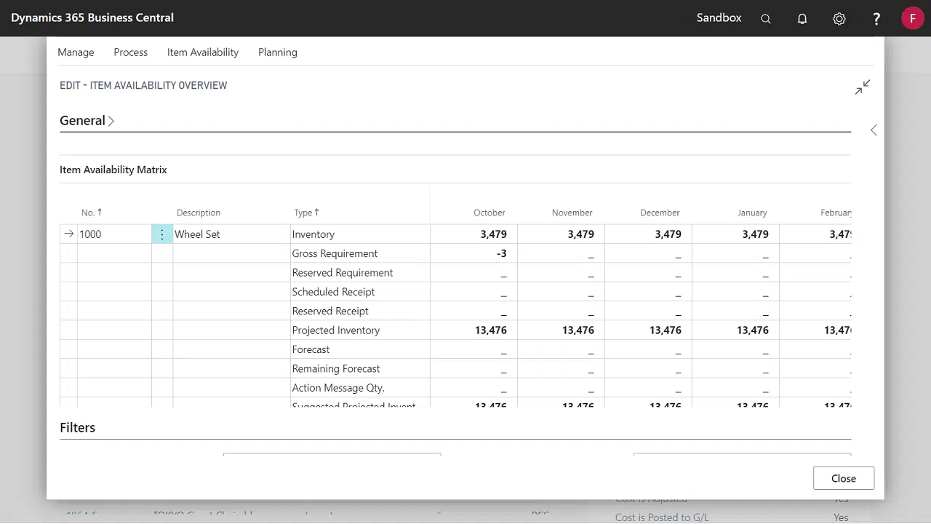Collapse the Filters section heading
Viewport: 931px width, 524px height.
78,427
